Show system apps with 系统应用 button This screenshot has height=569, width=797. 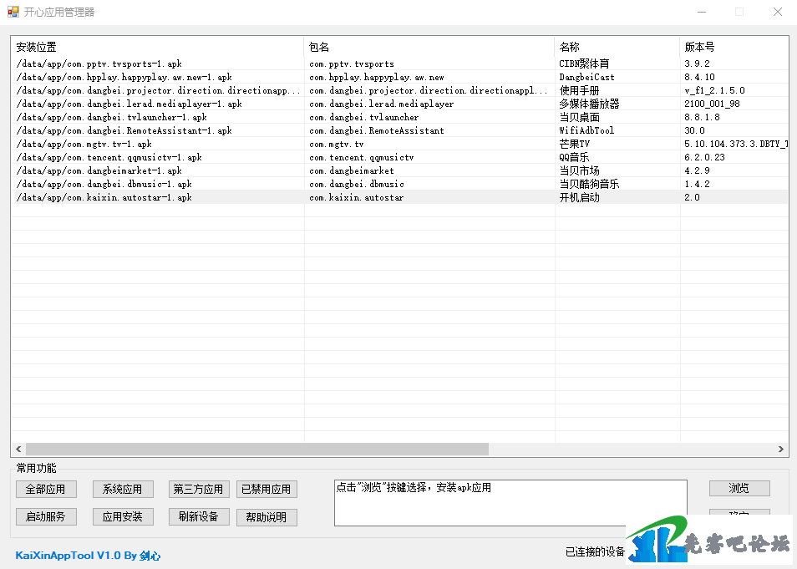pyautogui.click(x=123, y=489)
